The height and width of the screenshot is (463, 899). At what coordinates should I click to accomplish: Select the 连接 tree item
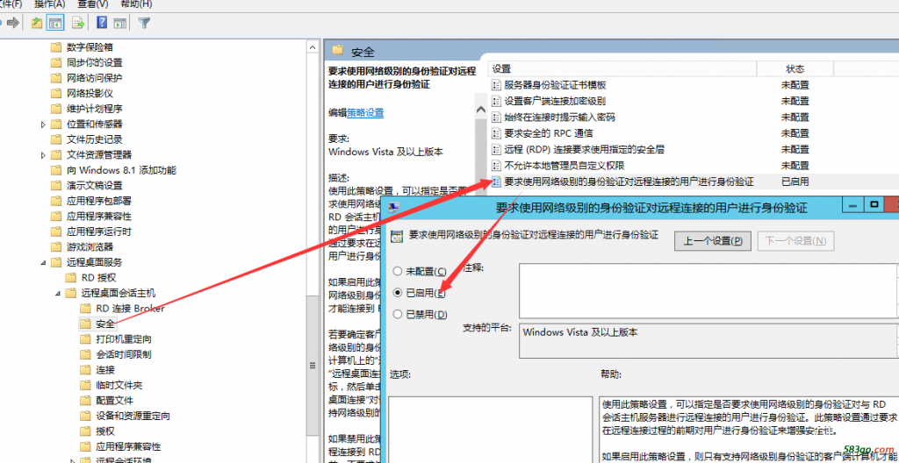(105, 370)
